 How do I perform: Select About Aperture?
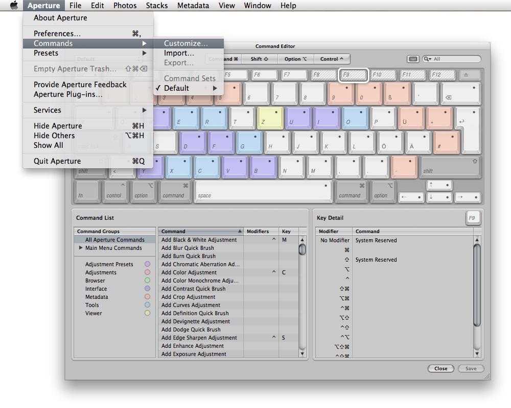coord(88,18)
